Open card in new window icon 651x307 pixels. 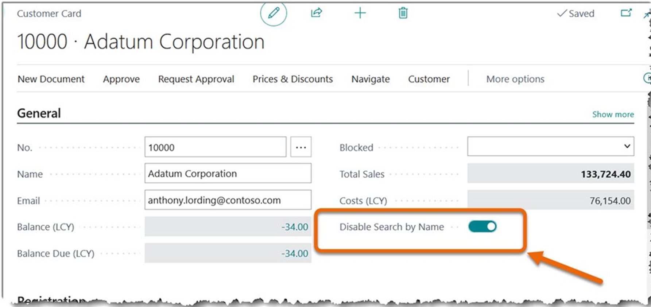[x=626, y=13]
